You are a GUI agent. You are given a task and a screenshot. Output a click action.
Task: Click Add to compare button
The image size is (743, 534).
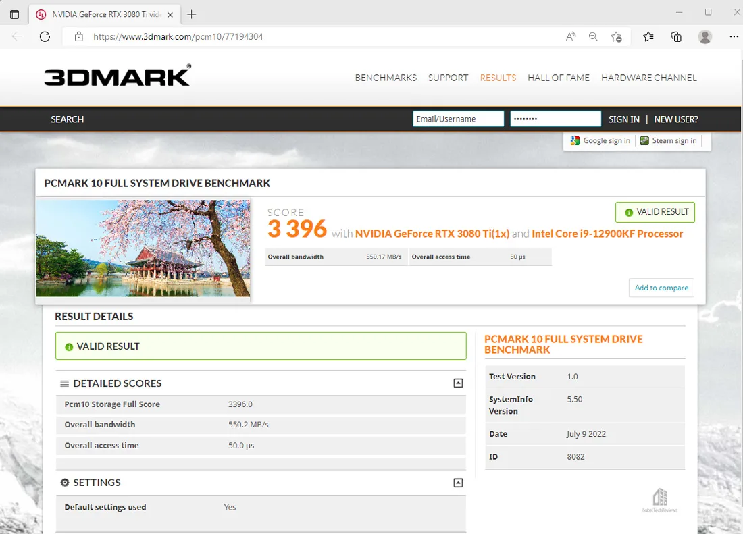click(x=661, y=288)
